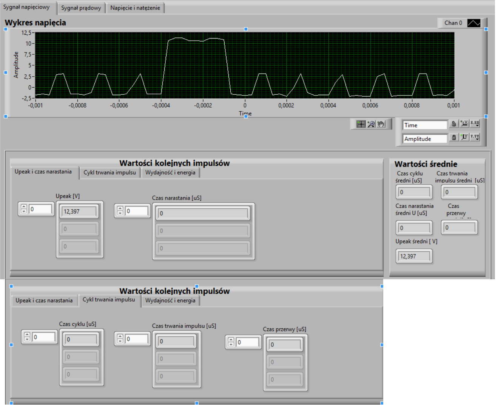Click the Chan 0 plot legend icon
The width and height of the screenshot is (504, 408).
(474, 23)
